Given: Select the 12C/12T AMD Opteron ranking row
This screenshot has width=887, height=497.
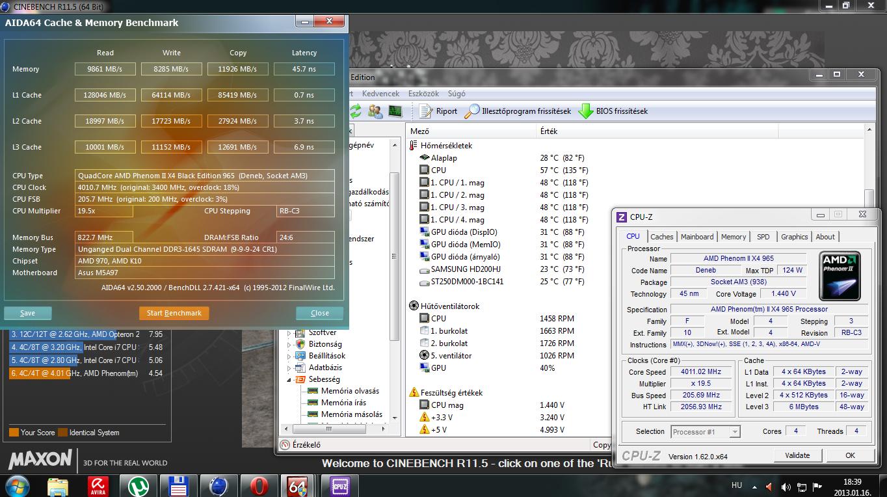Looking at the screenshot, I should 86,334.
